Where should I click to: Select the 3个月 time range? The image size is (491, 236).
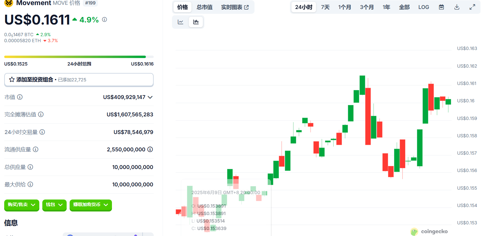click(367, 7)
